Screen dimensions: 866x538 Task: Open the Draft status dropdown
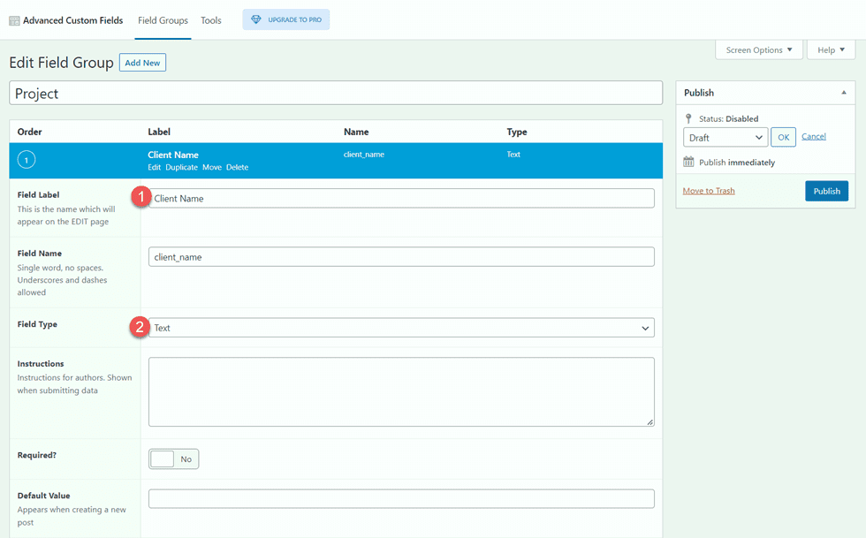click(725, 137)
